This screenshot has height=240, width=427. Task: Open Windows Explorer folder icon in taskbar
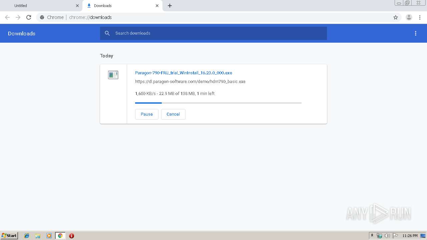click(38, 236)
